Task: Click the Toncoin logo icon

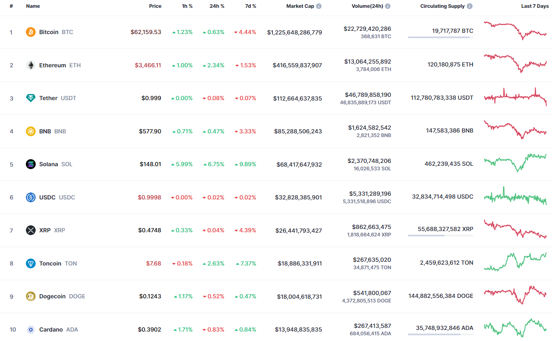Action: (31, 263)
